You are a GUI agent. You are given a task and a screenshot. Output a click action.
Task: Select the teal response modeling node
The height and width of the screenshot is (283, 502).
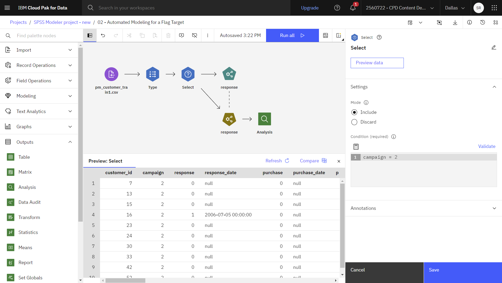tap(229, 74)
